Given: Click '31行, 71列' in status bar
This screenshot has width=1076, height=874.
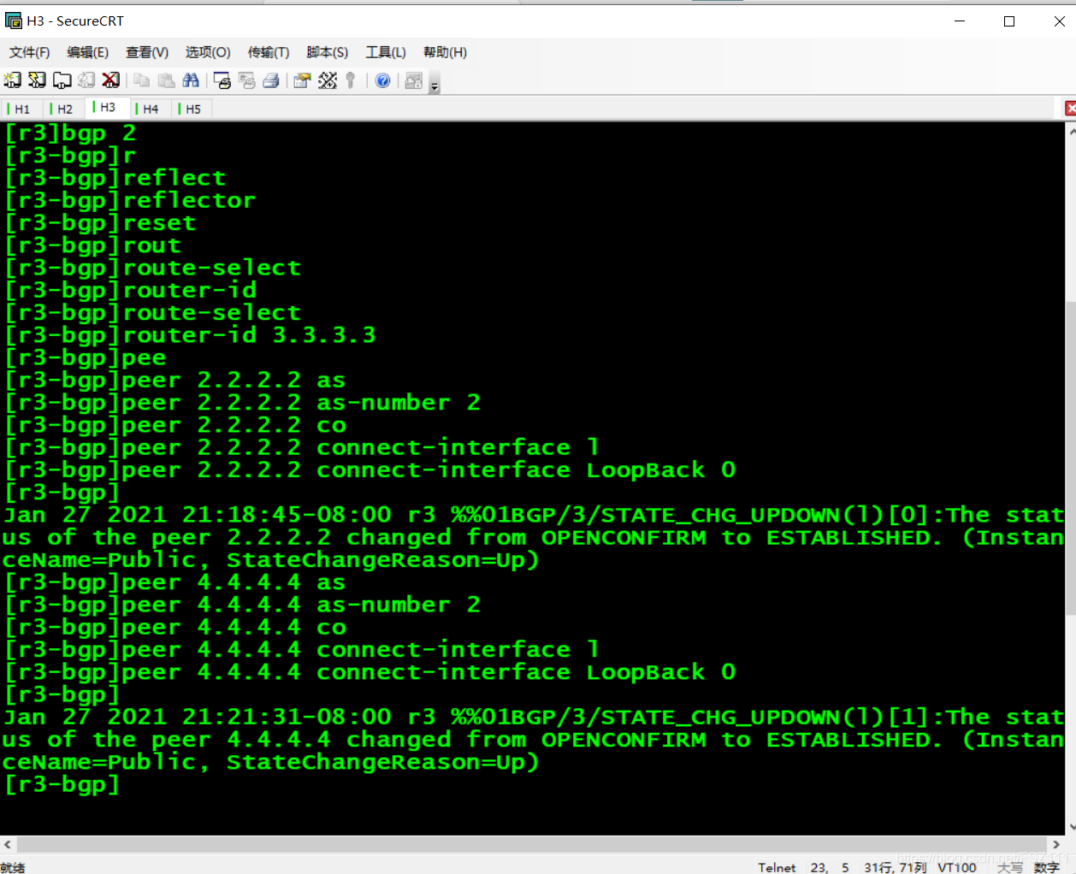Looking at the screenshot, I should point(895,867).
